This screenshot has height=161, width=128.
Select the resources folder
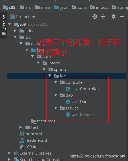[43, 121]
